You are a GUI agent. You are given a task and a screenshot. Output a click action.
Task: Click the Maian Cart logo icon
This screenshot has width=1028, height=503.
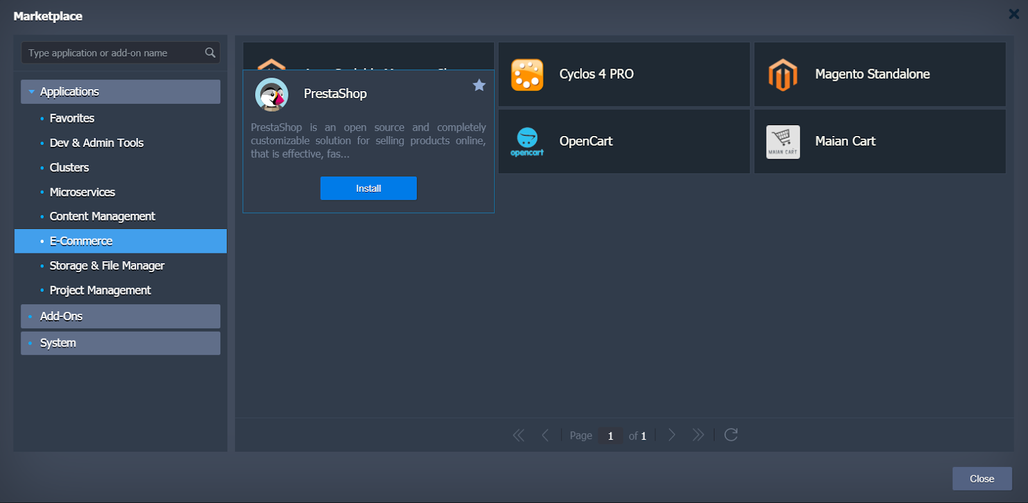pyautogui.click(x=783, y=142)
